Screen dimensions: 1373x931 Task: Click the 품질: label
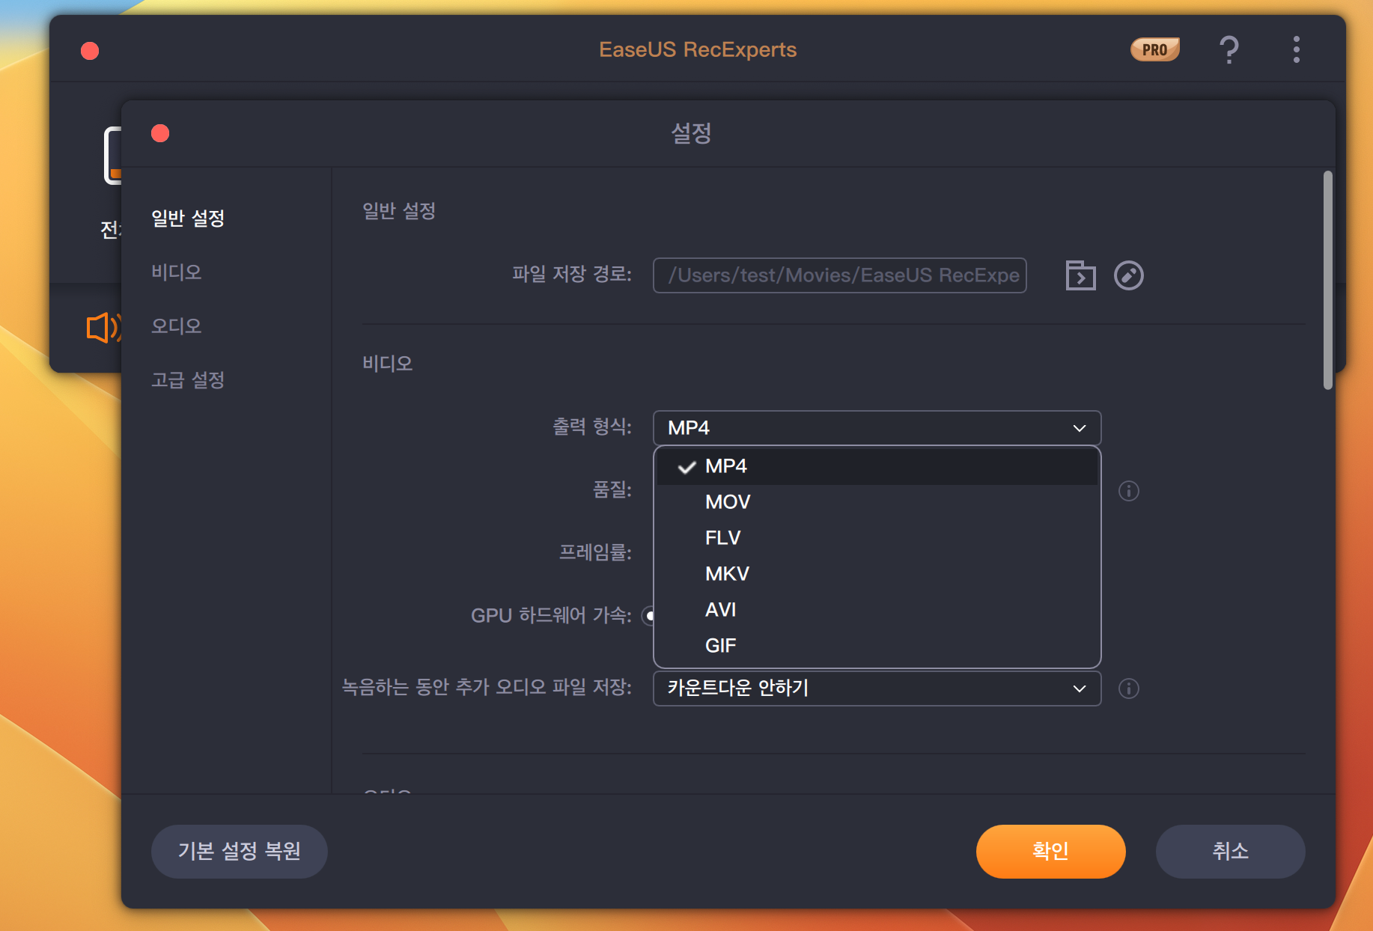(612, 490)
